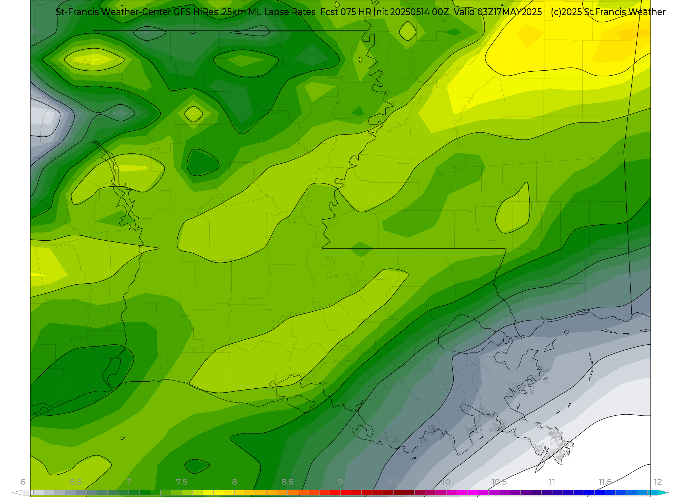Image resolution: width=681 pixels, height=497 pixels.
Task: Click the cyan right-end arrow of the color bar
Action: tap(663, 493)
